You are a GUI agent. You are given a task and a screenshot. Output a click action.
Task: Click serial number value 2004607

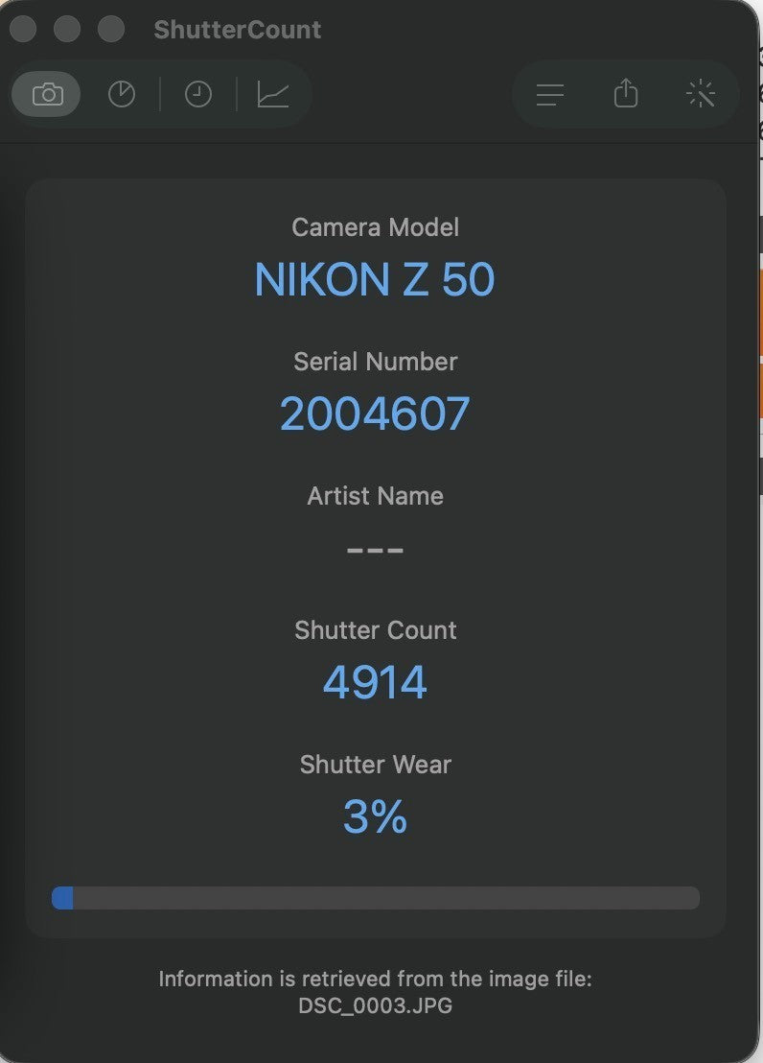(x=375, y=413)
